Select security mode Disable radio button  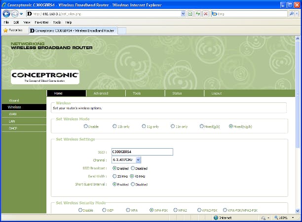tap(80, 210)
